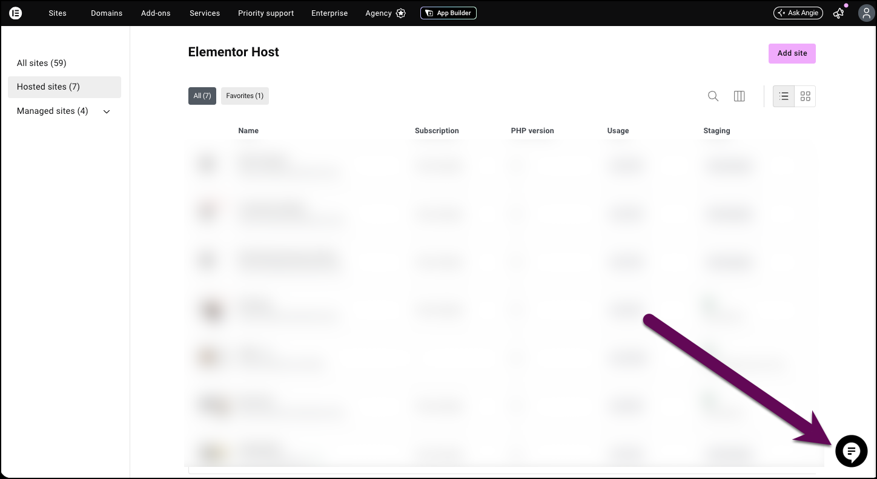The width and height of the screenshot is (877, 479).
Task: Open All sites (59) in sidebar
Action: pyautogui.click(x=42, y=63)
